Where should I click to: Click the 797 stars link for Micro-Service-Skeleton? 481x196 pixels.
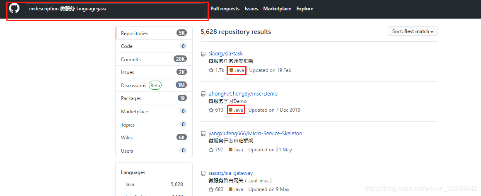216,150
